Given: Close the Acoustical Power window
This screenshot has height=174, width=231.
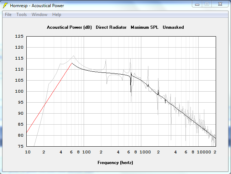Looking at the screenshot, I should (220, 4).
